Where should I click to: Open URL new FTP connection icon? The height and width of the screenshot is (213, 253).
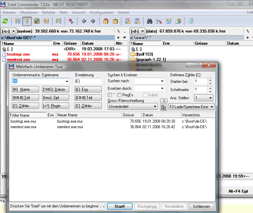pyautogui.click(x=137, y=21)
